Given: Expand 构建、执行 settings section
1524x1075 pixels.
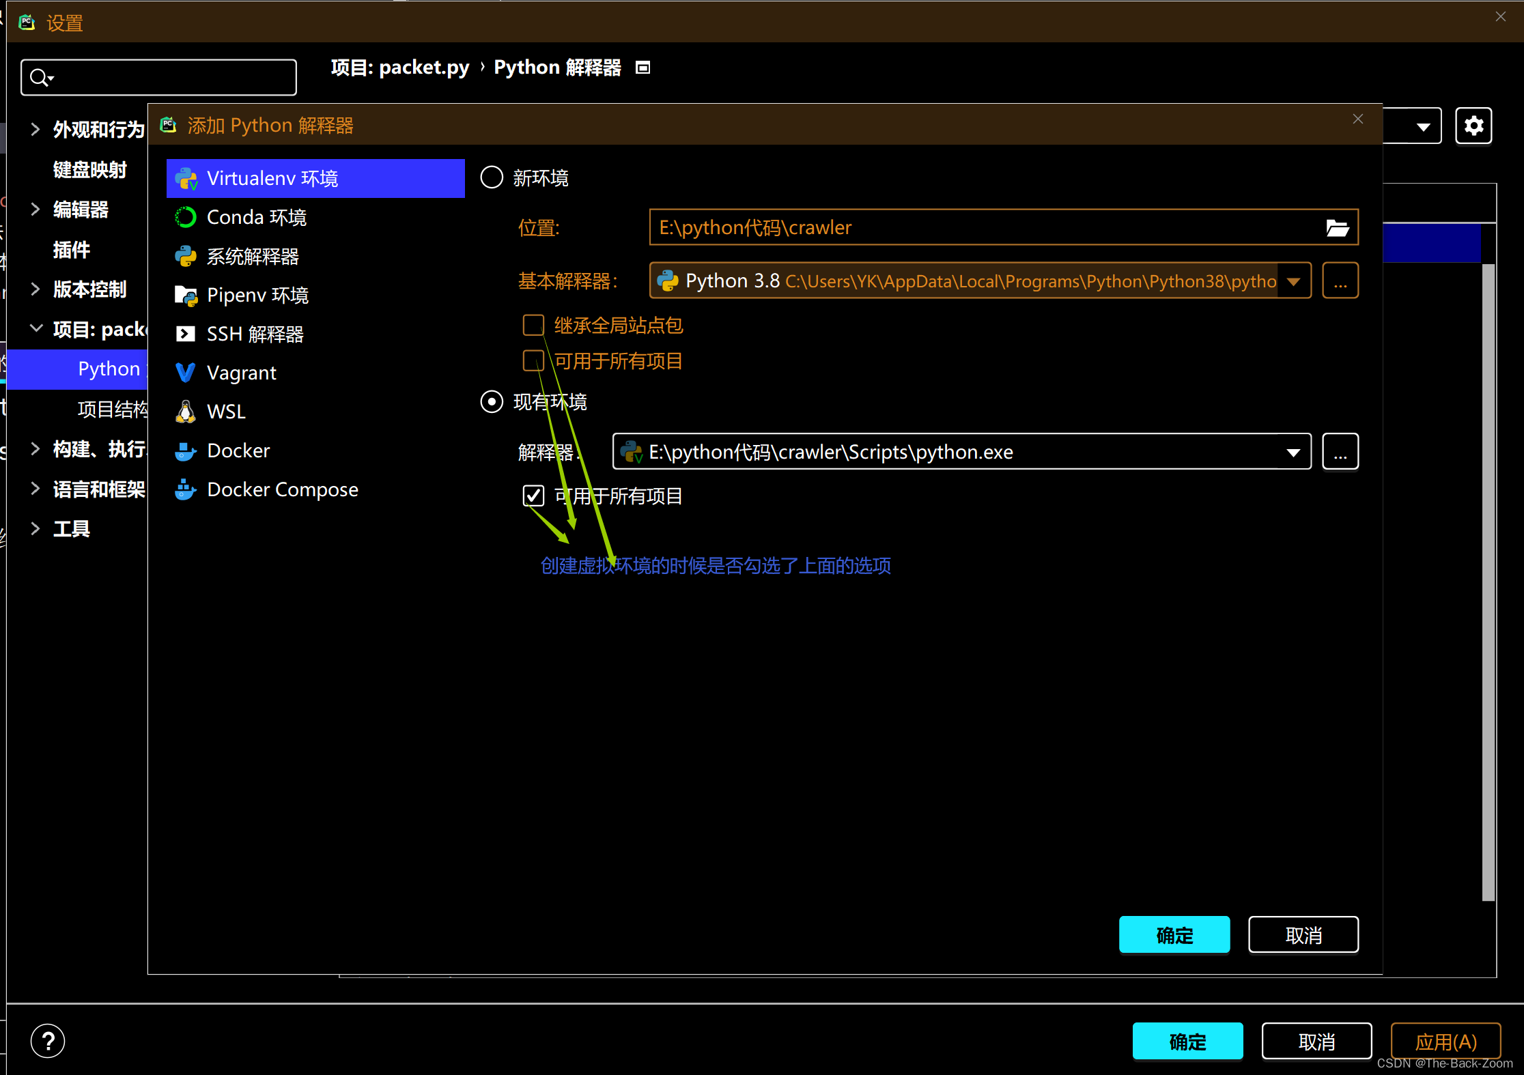Looking at the screenshot, I should [x=36, y=448].
